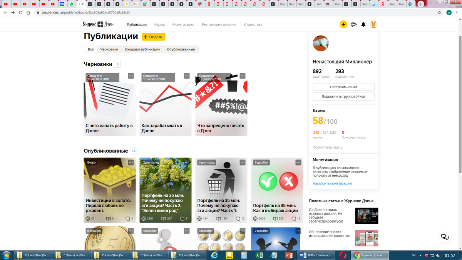Click the RU language indicator in tray
Image resolution: width=462 pixels, height=260 pixels.
(414, 255)
